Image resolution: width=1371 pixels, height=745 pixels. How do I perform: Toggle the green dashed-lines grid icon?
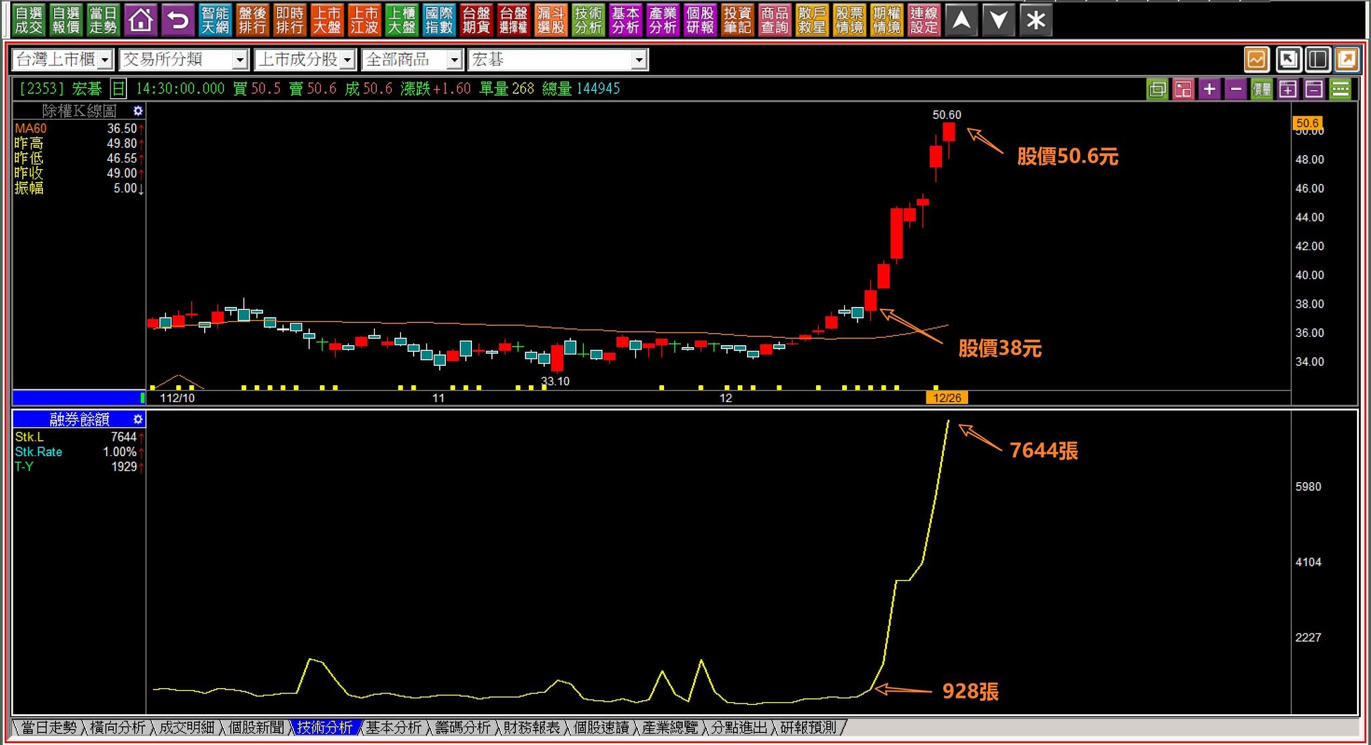(1340, 89)
